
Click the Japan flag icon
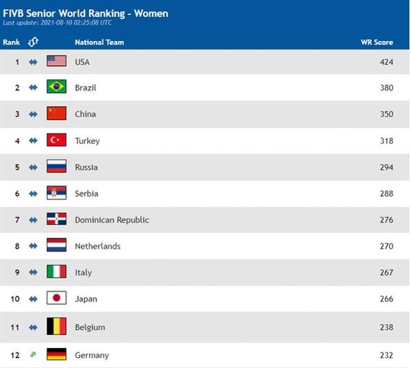click(56, 297)
